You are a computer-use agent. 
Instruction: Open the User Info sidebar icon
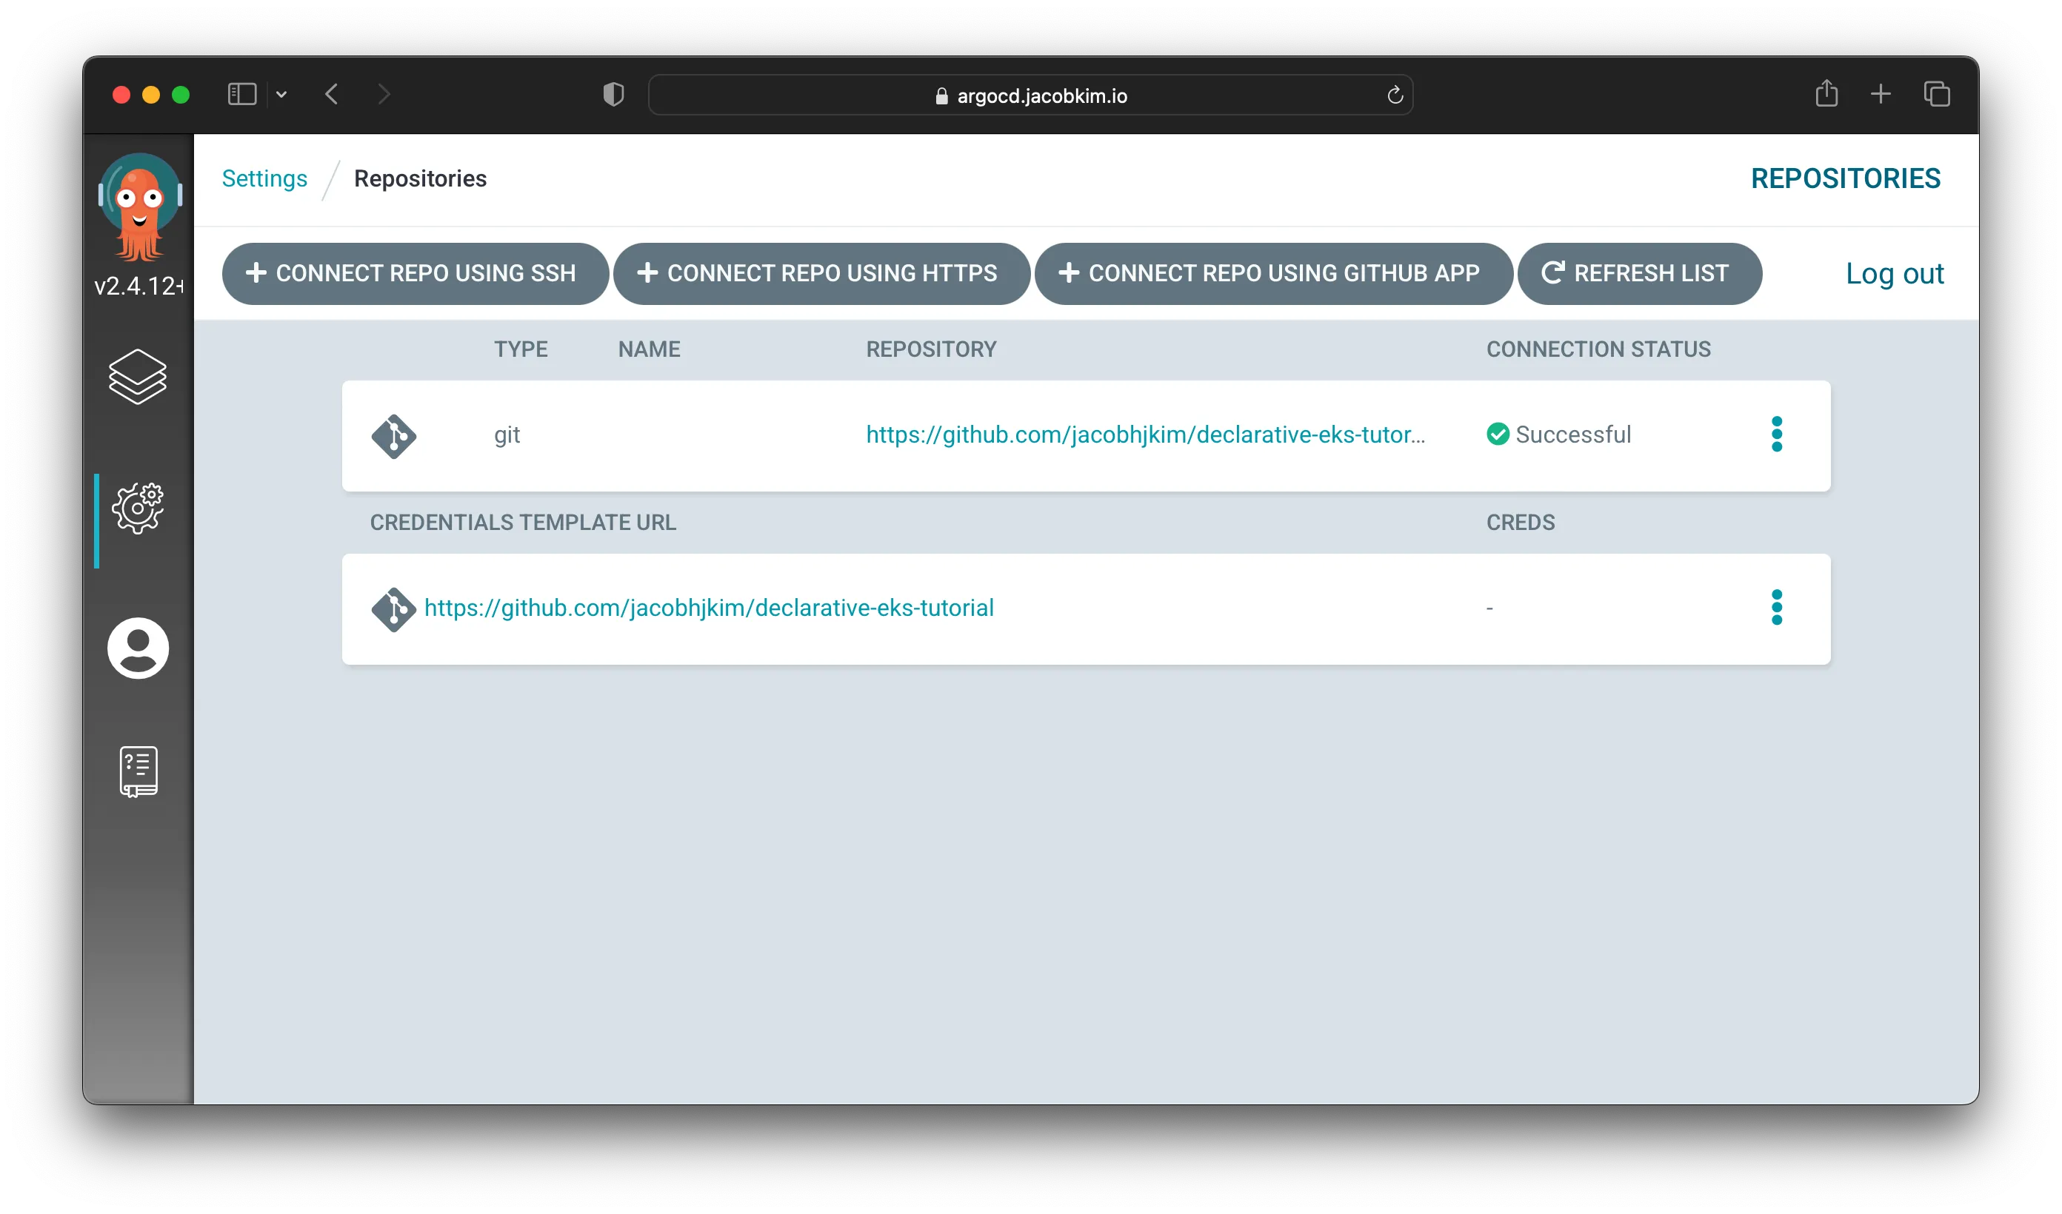138,647
